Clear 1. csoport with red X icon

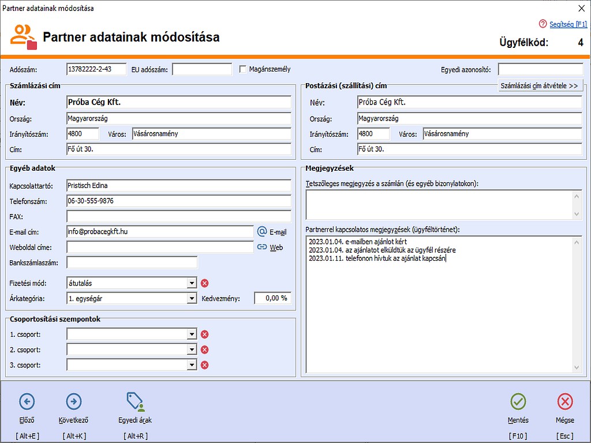point(204,335)
